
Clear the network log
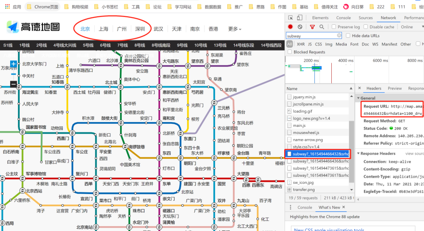tap(300, 27)
